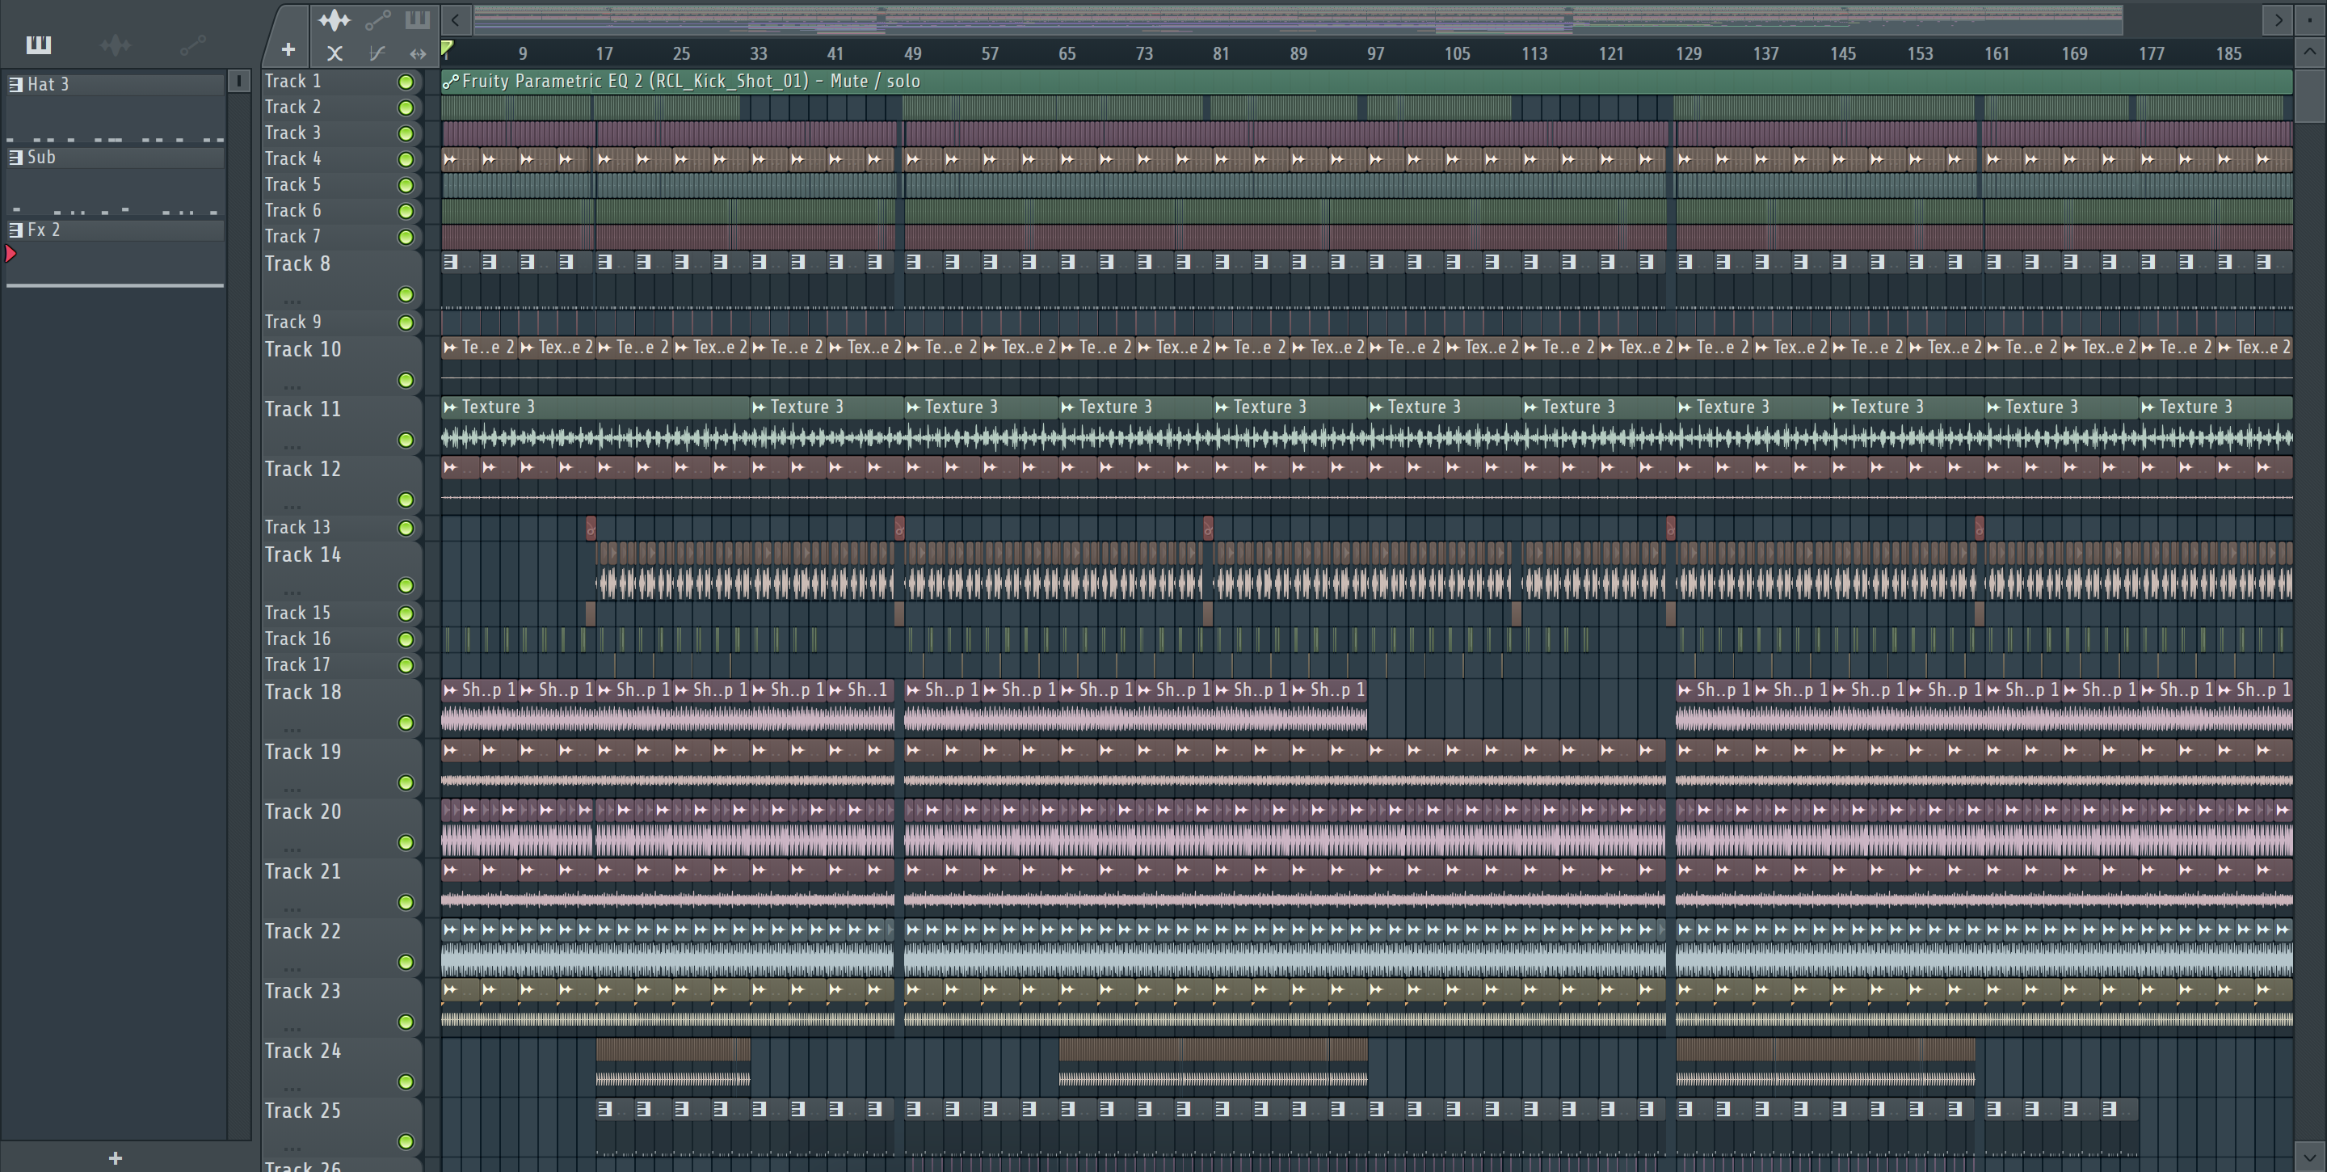Screen dimensions: 2327x1172
Task: Select Track 13 header label
Action: (x=297, y=528)
